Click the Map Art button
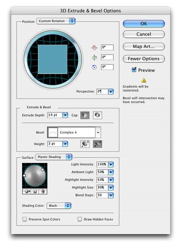180x246 pixels. (x=144, y=47)
